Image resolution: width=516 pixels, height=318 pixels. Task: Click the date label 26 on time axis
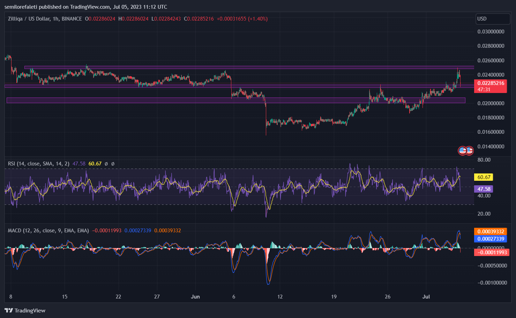(x=388, y=297)
